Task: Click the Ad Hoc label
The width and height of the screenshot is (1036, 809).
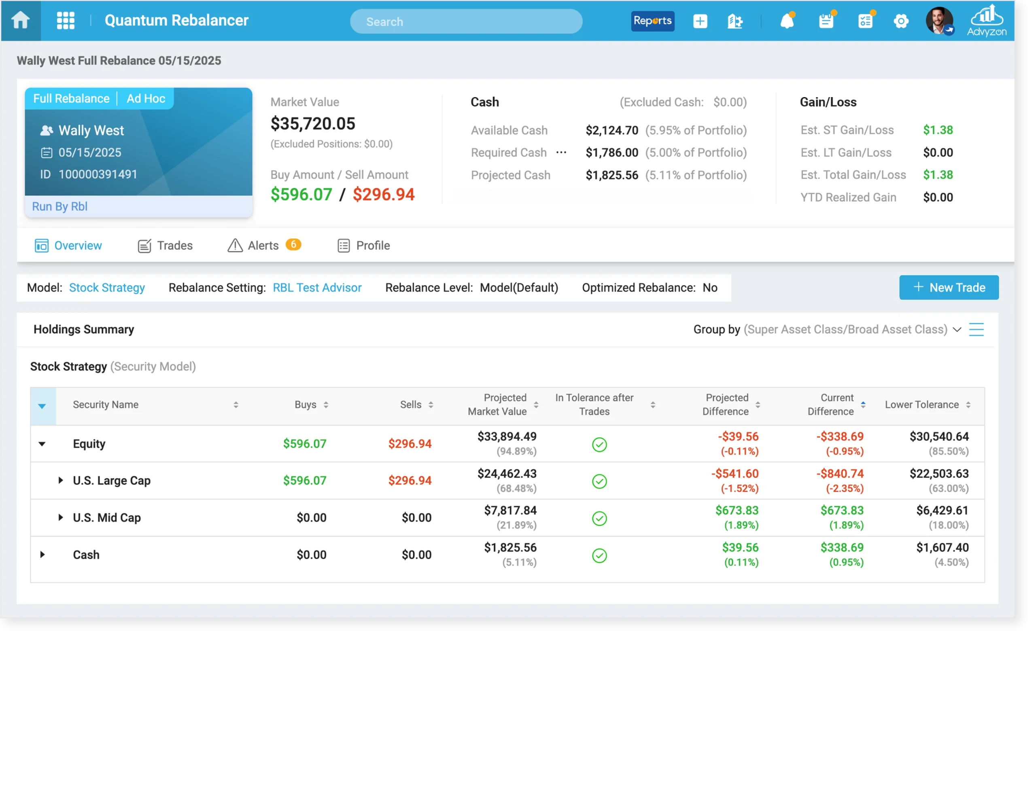Action: tap(146, 99)
